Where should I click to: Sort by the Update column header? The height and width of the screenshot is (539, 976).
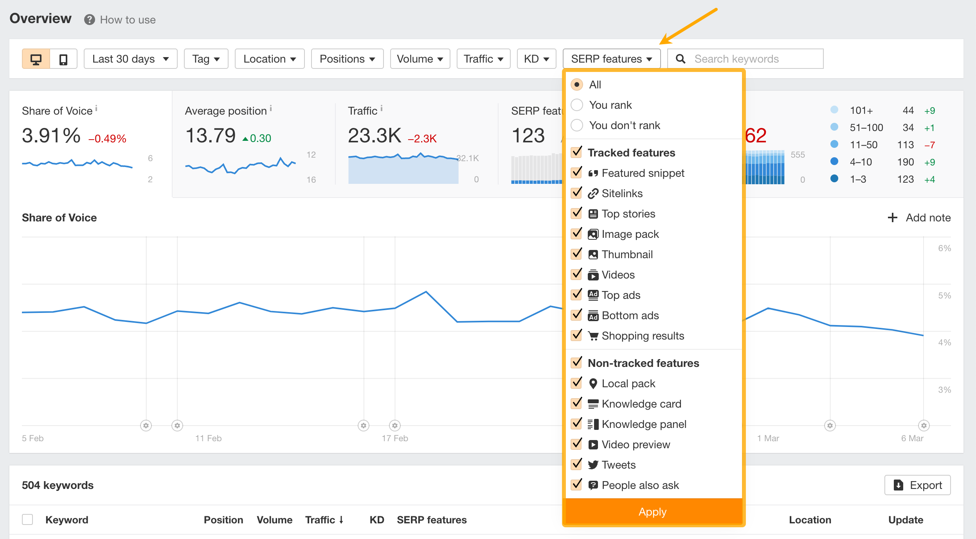pyautogui.click(x=906, y=520)
